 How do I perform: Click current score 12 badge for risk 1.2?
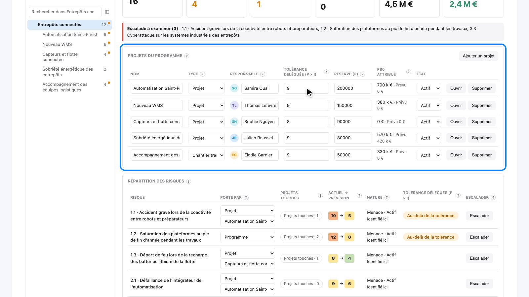click(x=333, y=237)
